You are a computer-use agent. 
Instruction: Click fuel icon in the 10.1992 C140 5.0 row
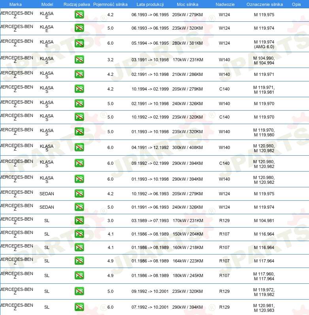click(x=79, y=117)
